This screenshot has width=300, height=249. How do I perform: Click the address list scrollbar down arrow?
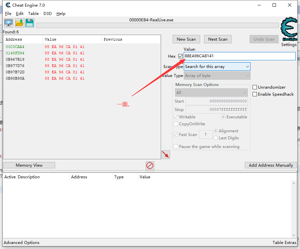(x=294, y=235)
